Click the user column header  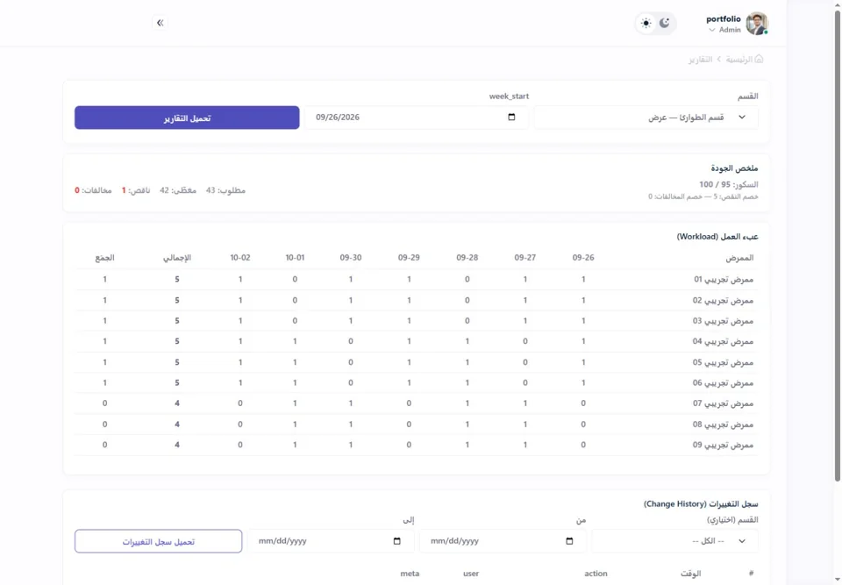coord(471,574)
